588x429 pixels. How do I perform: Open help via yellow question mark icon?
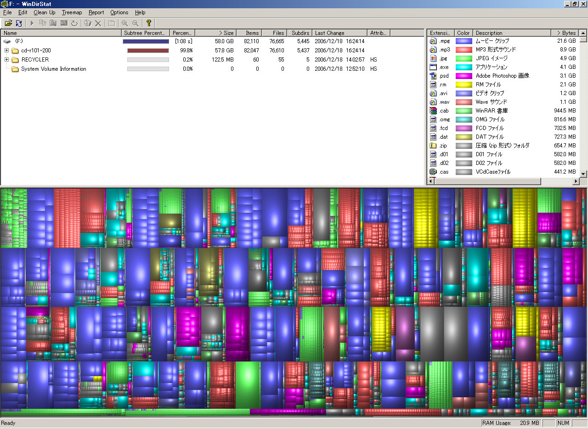148,23
